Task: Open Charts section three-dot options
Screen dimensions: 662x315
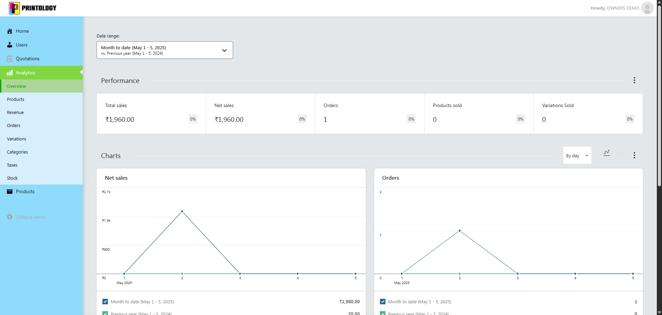Action: (x=634, y=155)
